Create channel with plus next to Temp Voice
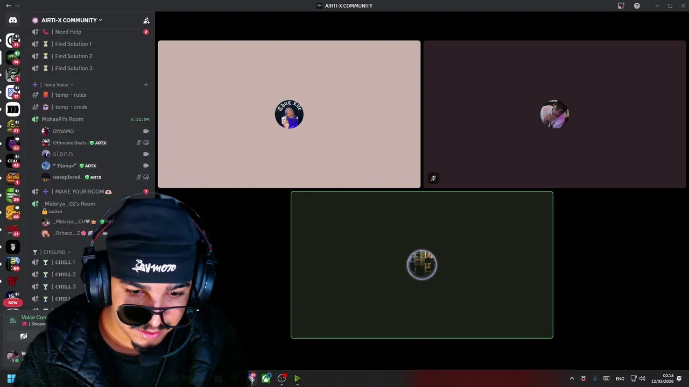The height and width of the screenshot is (387, 689). pyautogui.click(x=146, y=84)
